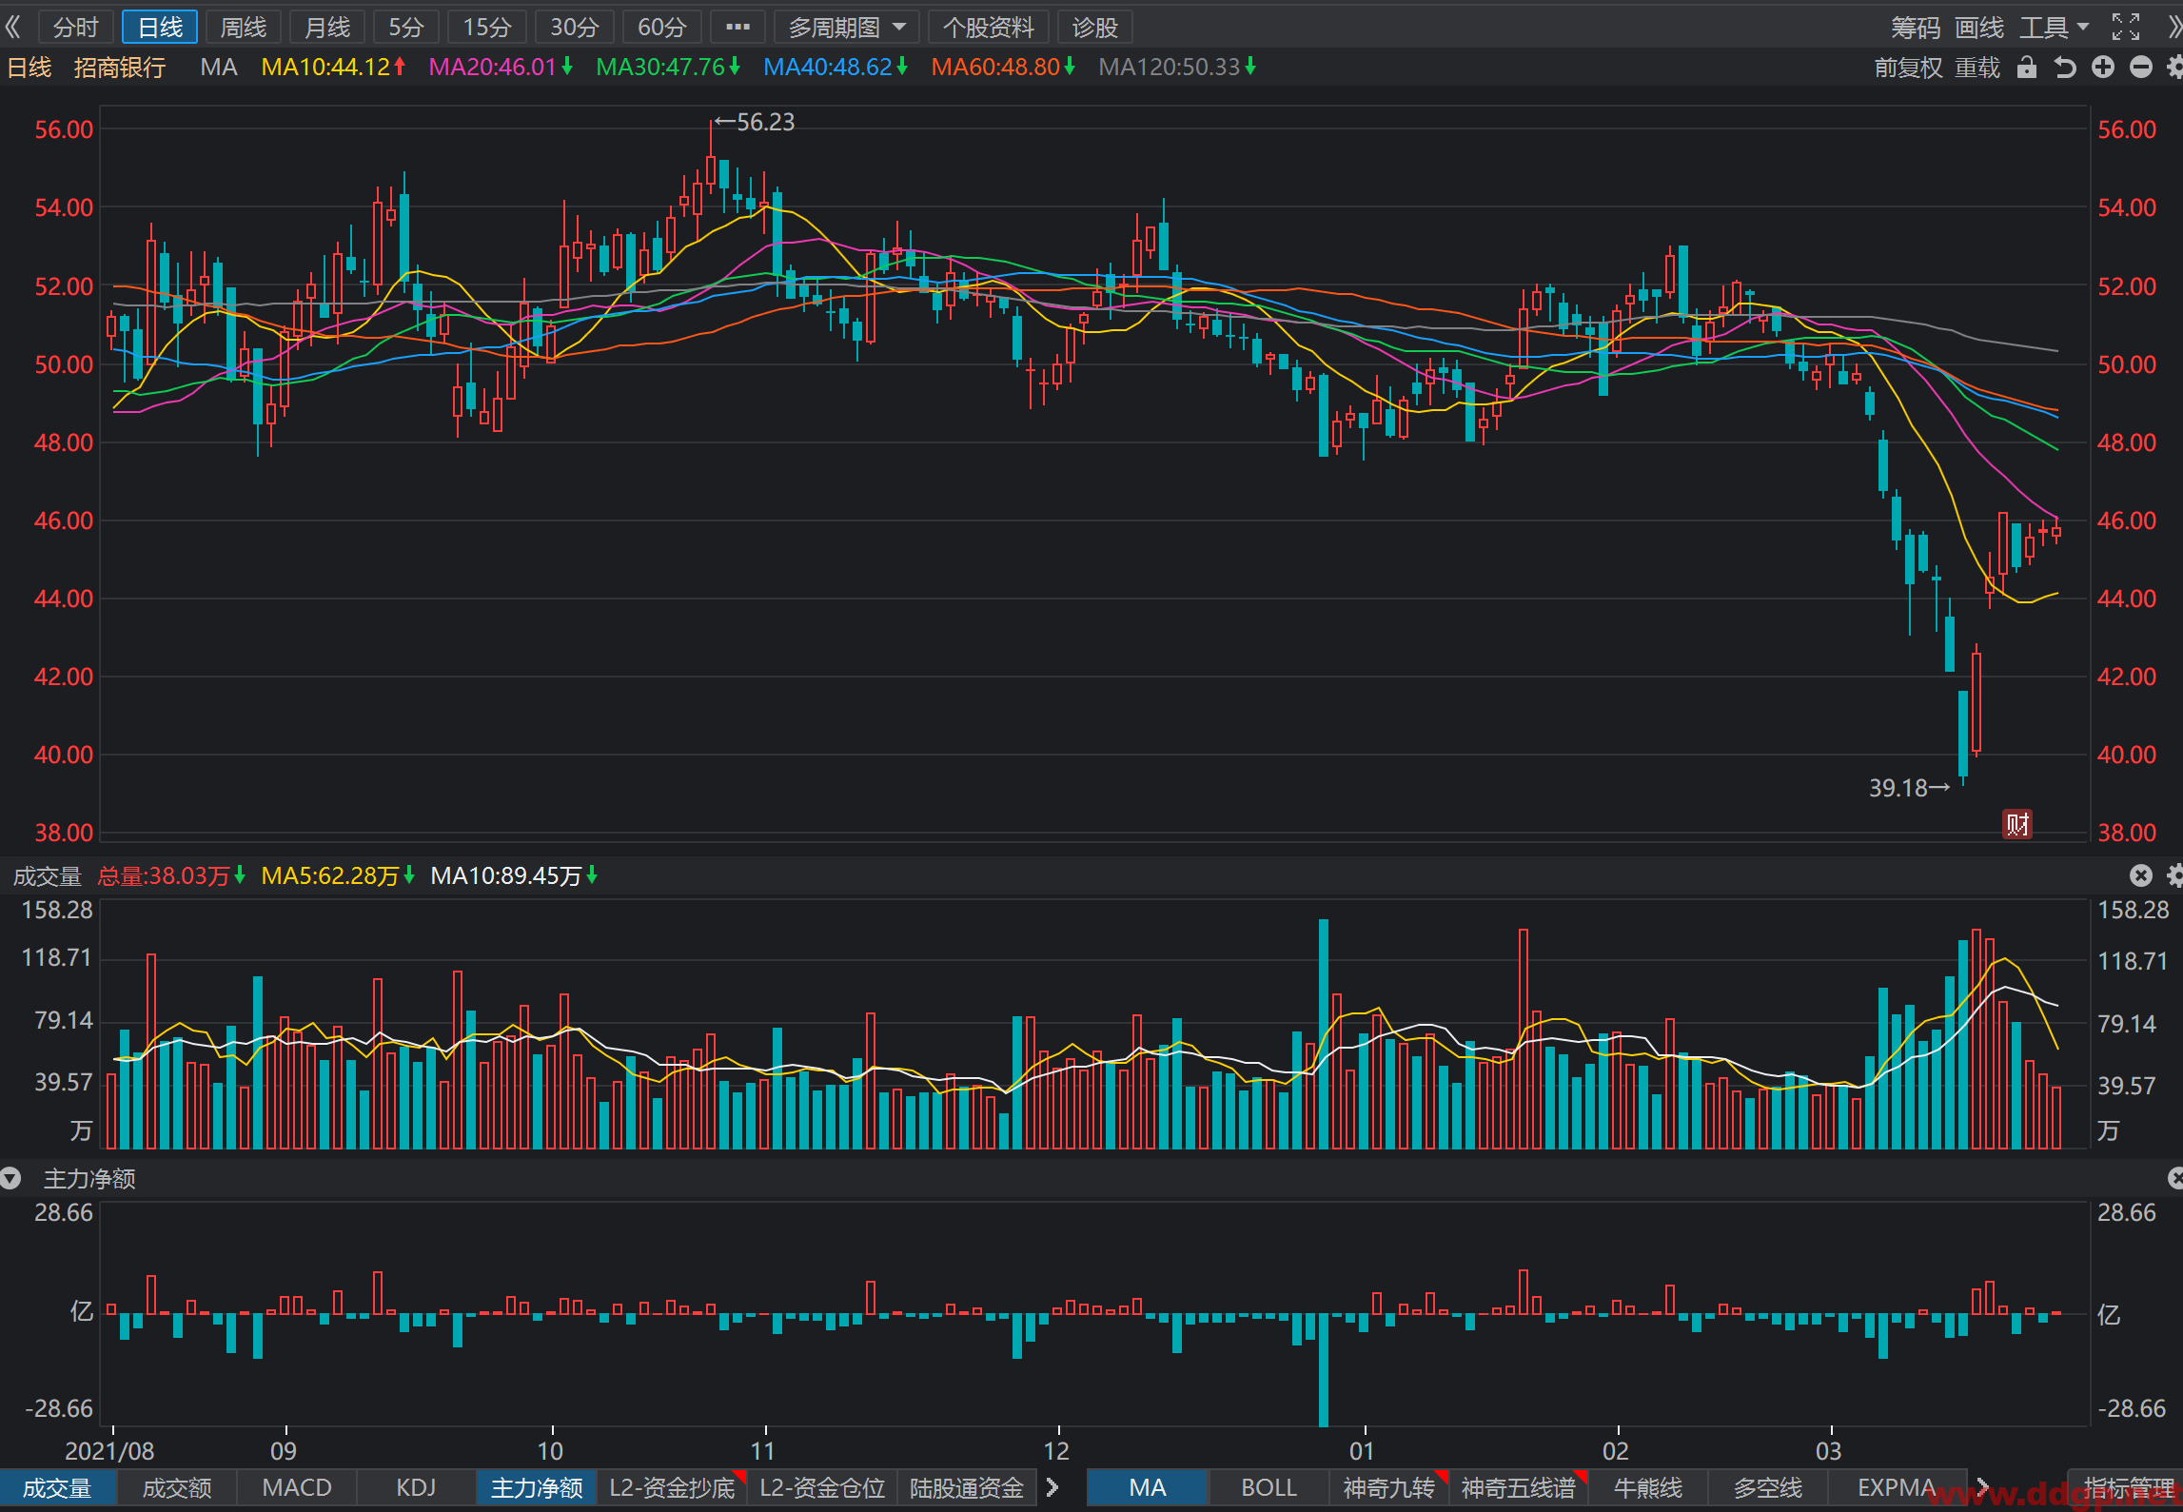
Task: Click MA40:48.62 legend value
Action: click(828, 68)
